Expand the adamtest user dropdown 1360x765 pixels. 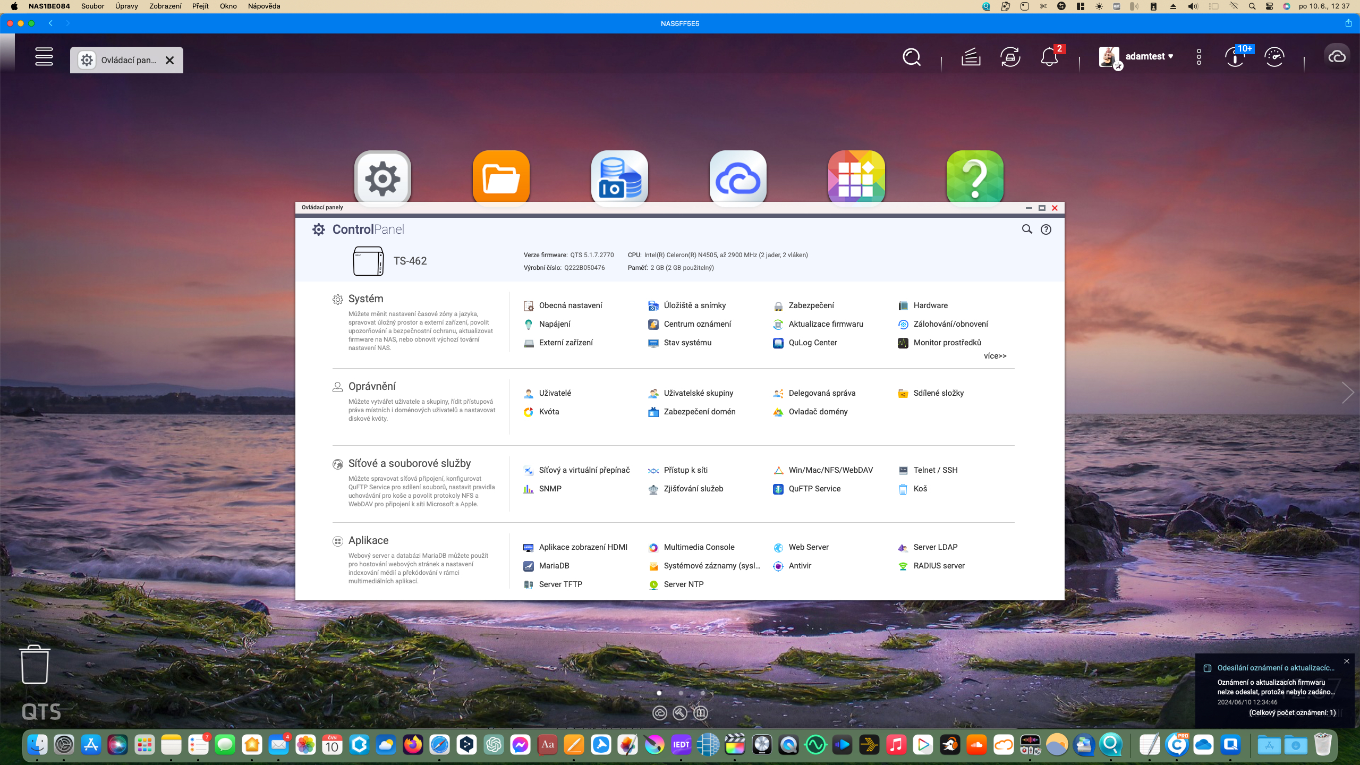[x=1149, y=56]
